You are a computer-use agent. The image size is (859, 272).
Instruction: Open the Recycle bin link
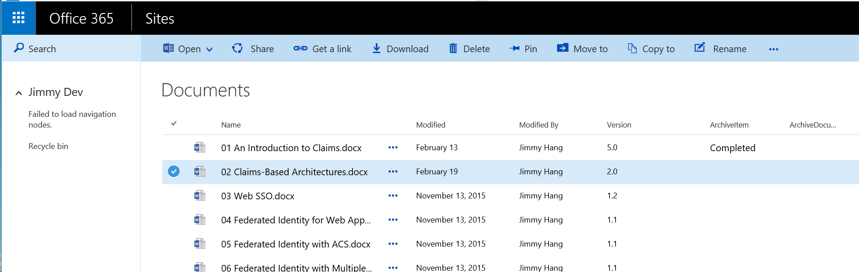pyautogui.click(x=48, y=146)
